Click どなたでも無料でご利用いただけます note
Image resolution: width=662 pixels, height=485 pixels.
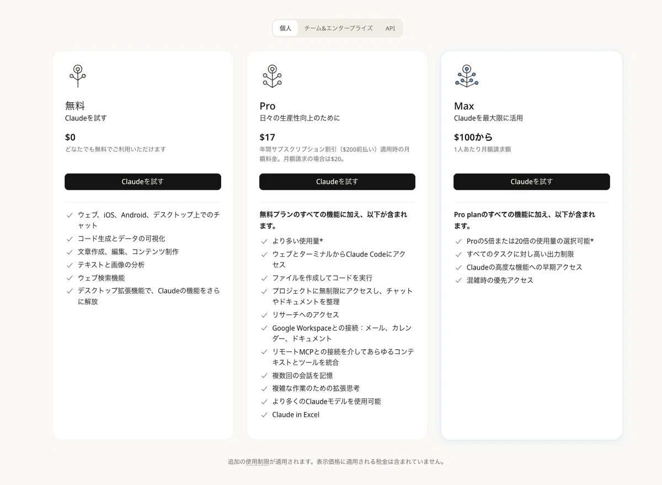(x=115, y=149)
